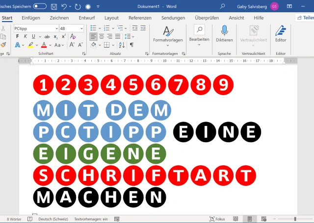Switch to Print Layout view icon

250,219
